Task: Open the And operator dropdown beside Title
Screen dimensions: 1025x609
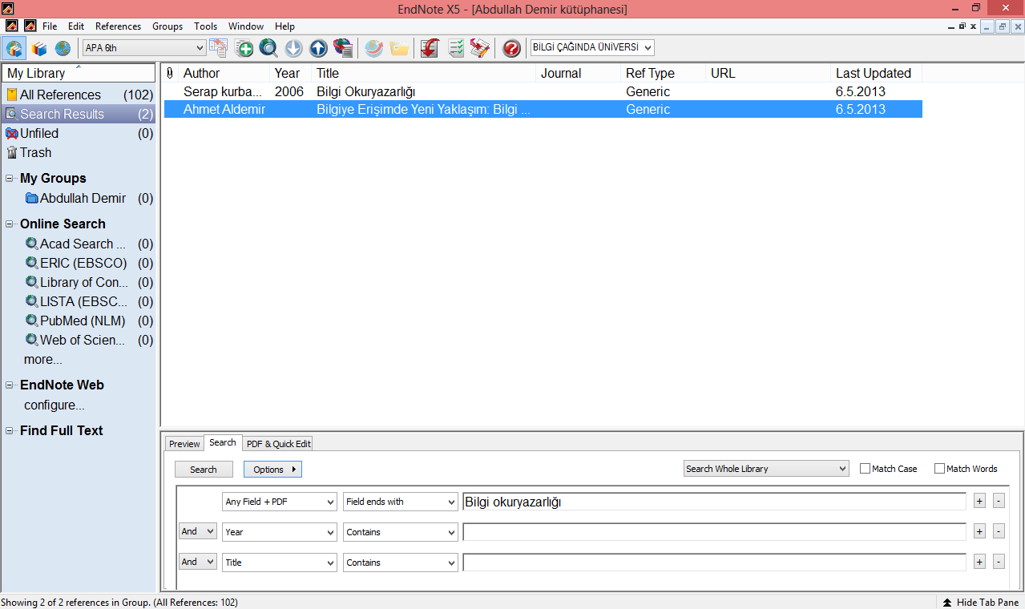Action: pos(198,562)
